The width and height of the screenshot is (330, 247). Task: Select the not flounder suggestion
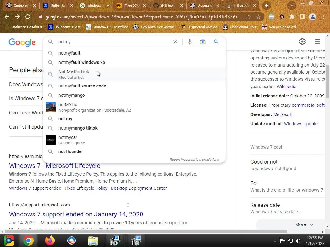pyautogui.click(x=134, y=151)
